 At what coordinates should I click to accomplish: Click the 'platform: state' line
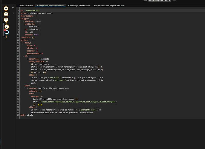coord(32,21)
